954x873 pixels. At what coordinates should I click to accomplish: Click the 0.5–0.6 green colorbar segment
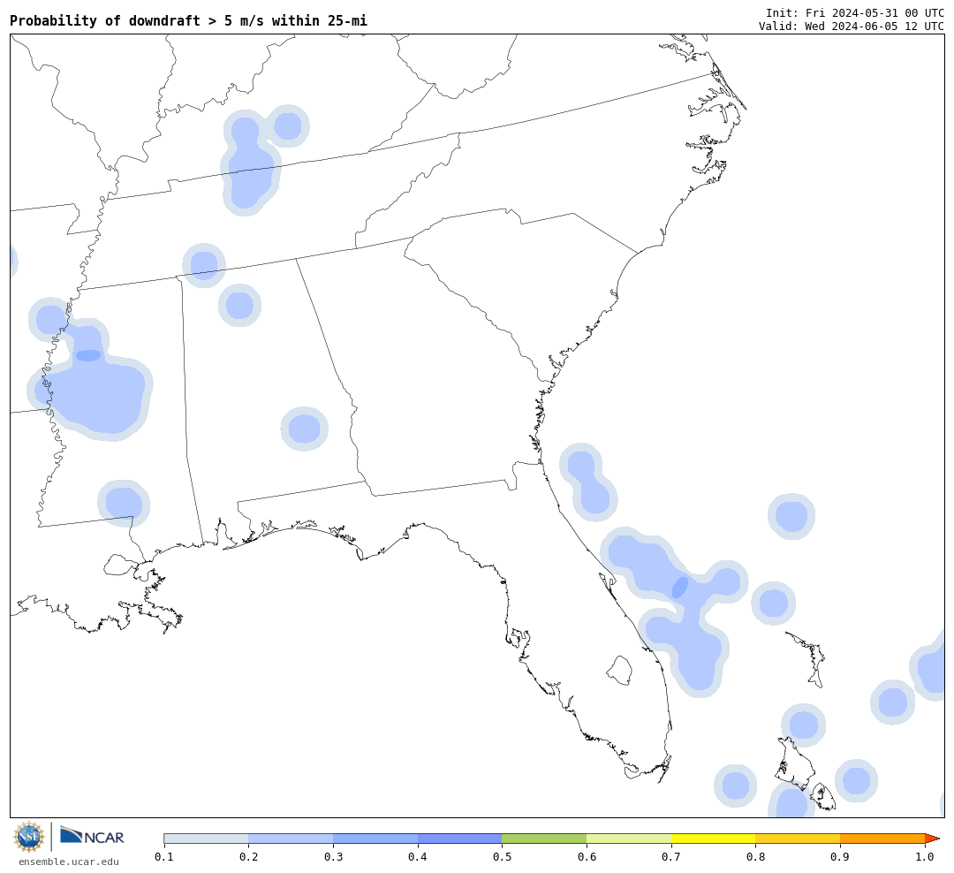544,839
